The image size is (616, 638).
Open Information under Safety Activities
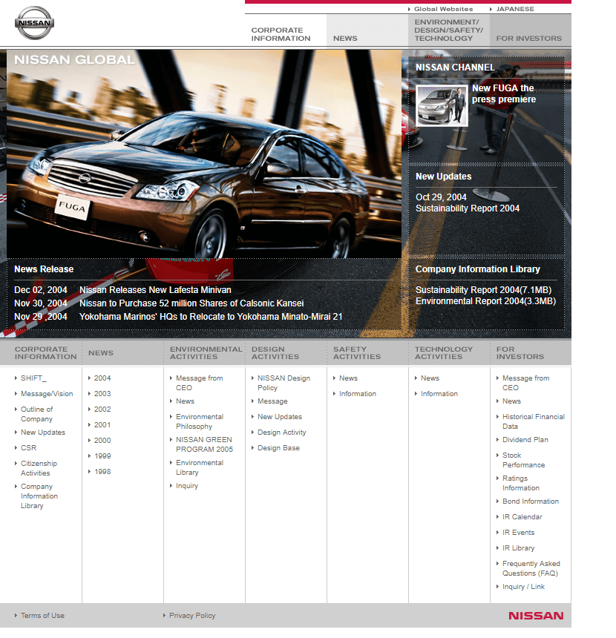click(x=358, y=393)
